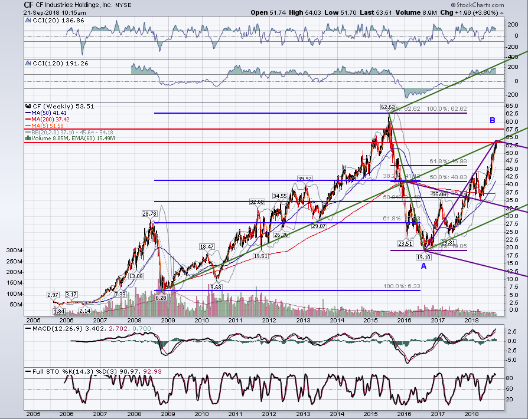Click the MA(5) 51.58 legend entry

tap(47, 126)
